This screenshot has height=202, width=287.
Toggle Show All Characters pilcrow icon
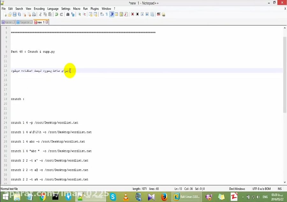107,14
